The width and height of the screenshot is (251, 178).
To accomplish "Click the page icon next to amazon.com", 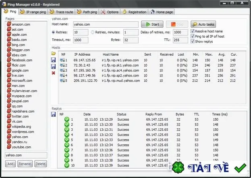I will click(x=9, y=24).
